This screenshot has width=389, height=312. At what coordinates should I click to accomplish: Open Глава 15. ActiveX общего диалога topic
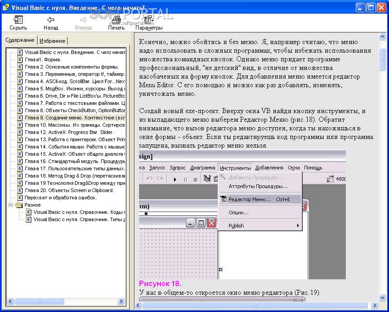[75, 154]
